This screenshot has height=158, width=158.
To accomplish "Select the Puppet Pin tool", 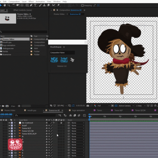I will [58, 5].
